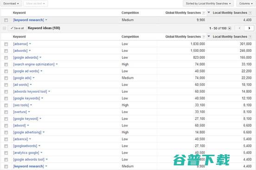Screen dimensions: 256x170
Task: Click help icon beside top Local Monthly Searches
Action: [x=250, y=13]
